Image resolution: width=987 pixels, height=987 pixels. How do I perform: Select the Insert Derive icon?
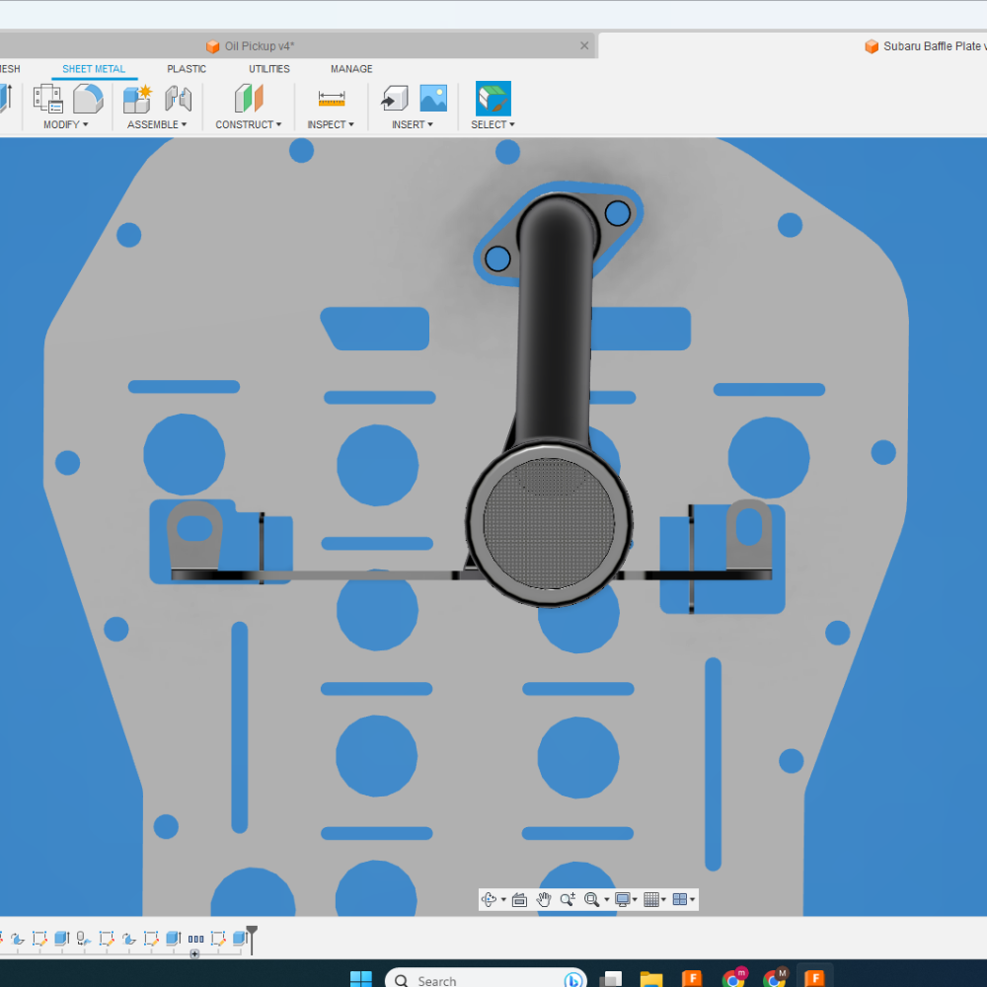(395, 99)
